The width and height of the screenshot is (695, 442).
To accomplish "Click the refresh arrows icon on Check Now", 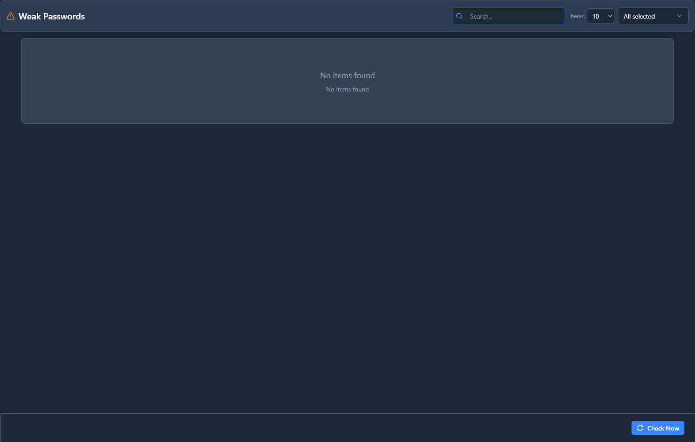I will (640, 428).
